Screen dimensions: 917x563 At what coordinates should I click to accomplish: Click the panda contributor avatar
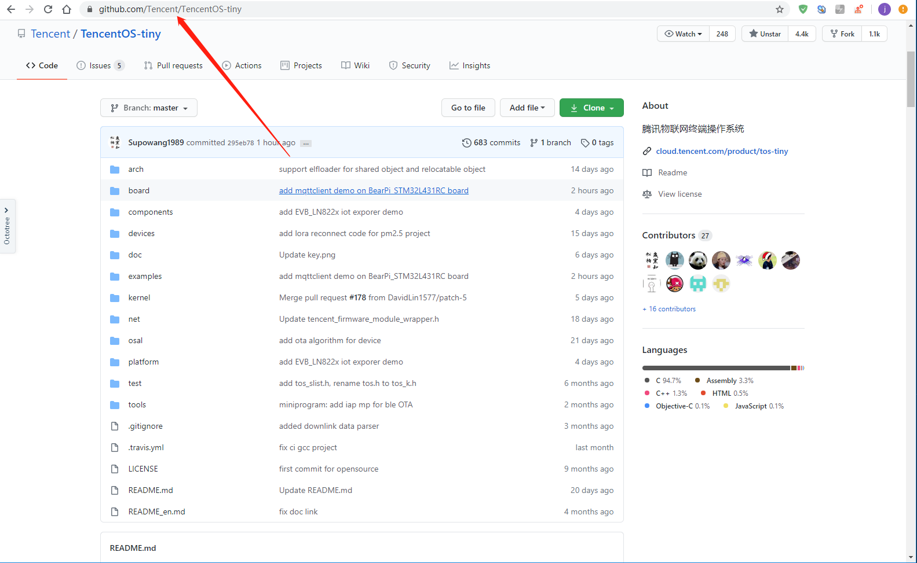698,260
